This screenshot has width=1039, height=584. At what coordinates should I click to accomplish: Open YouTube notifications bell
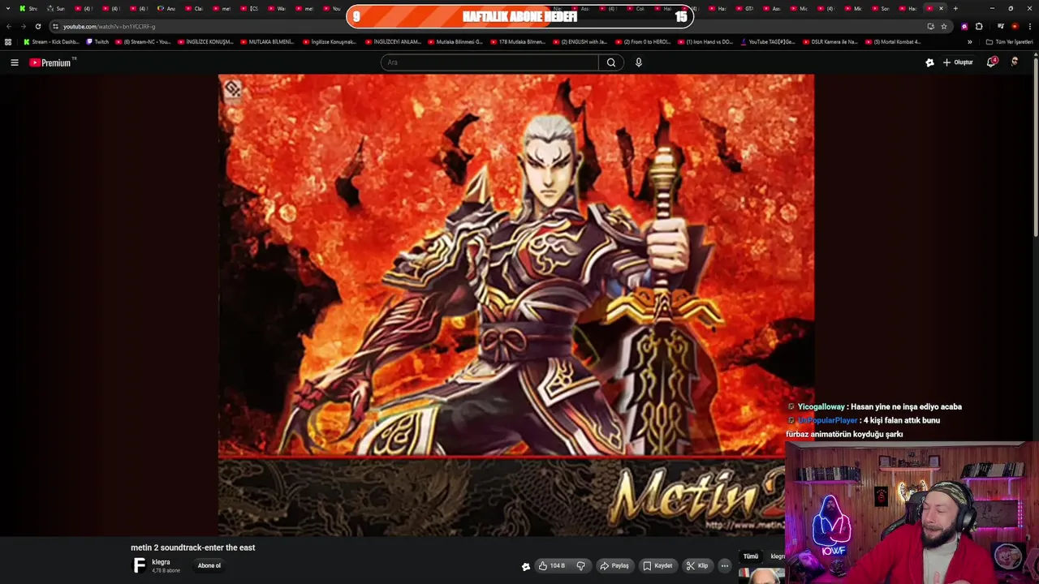pyautogui.click(x=991, y=62)
